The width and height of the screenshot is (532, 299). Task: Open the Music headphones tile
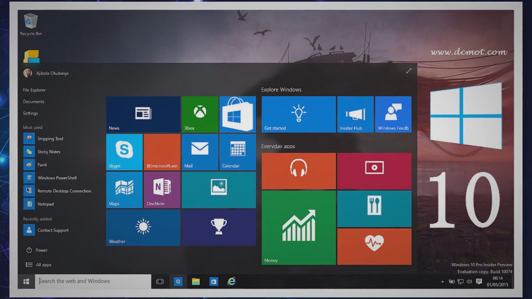[299, 171]
